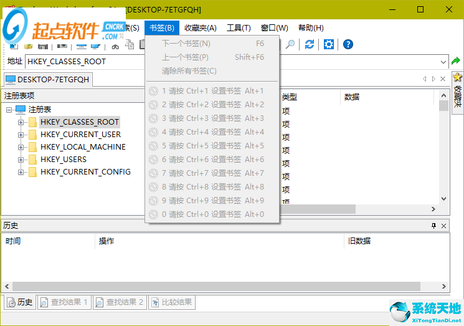Click the 书签(B) menu
The image size is (464, 326).
click(161, 28)
